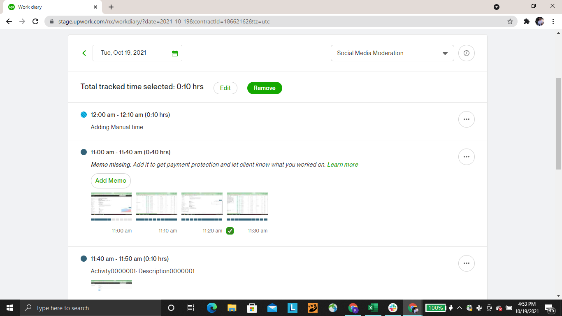Open the 11:10 am screenshot thumbnail
The height and width of the screenshot is (316, 562).
pos(157,204)
